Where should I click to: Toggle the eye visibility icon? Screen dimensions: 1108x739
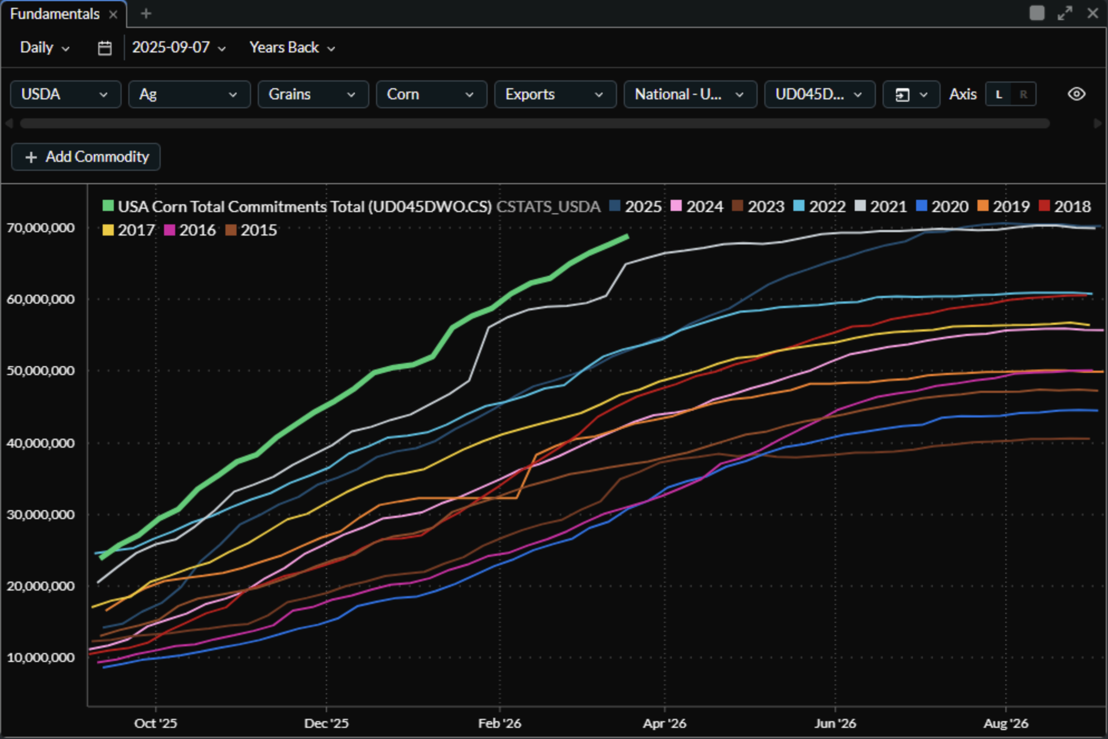tap(1076, 94)
